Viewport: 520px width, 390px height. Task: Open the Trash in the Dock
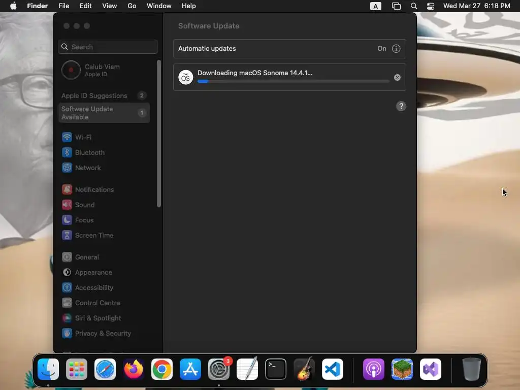(472, 369)
